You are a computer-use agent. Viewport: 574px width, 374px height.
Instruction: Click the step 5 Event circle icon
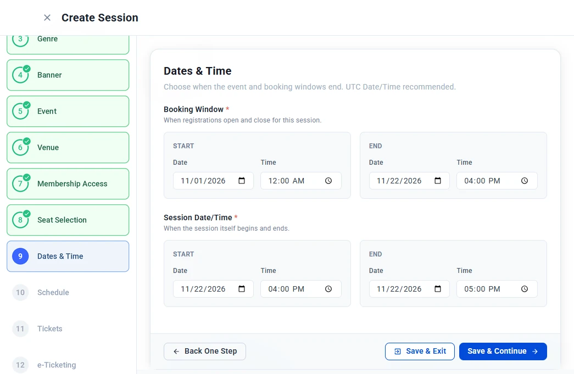click(x=20, y=111)
